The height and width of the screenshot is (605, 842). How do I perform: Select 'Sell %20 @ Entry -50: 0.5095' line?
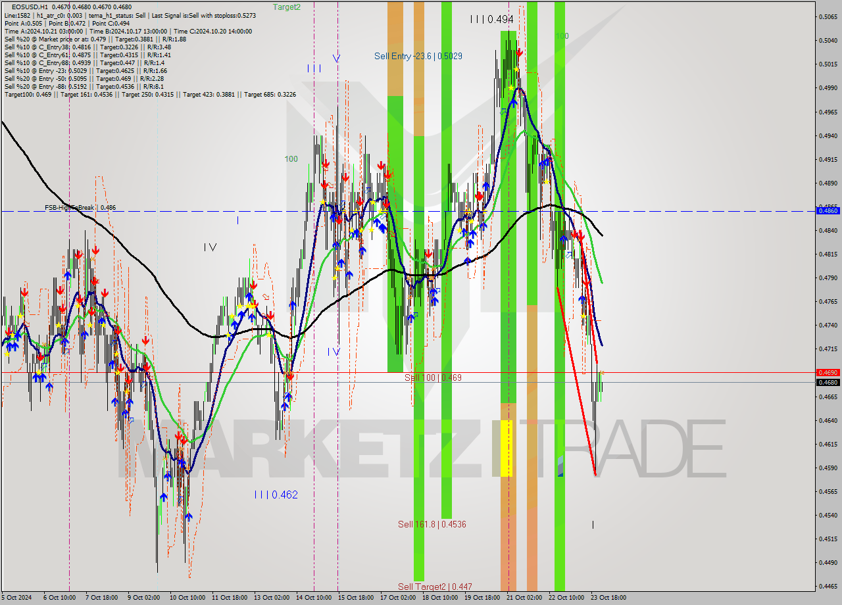(x=84, y=78)
